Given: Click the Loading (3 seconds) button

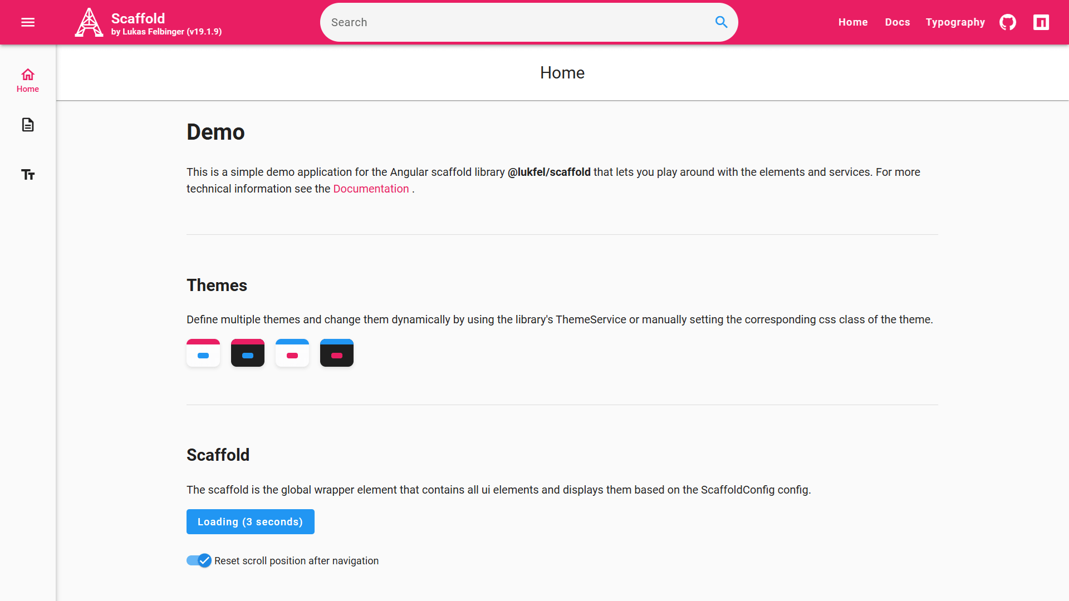Looking at the screenshot, I should pos(251,521).
